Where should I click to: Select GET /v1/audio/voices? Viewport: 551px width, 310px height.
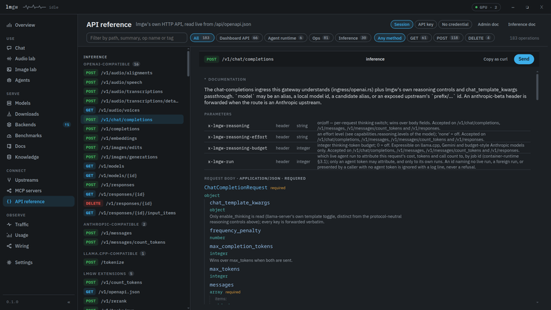(132, 110)
